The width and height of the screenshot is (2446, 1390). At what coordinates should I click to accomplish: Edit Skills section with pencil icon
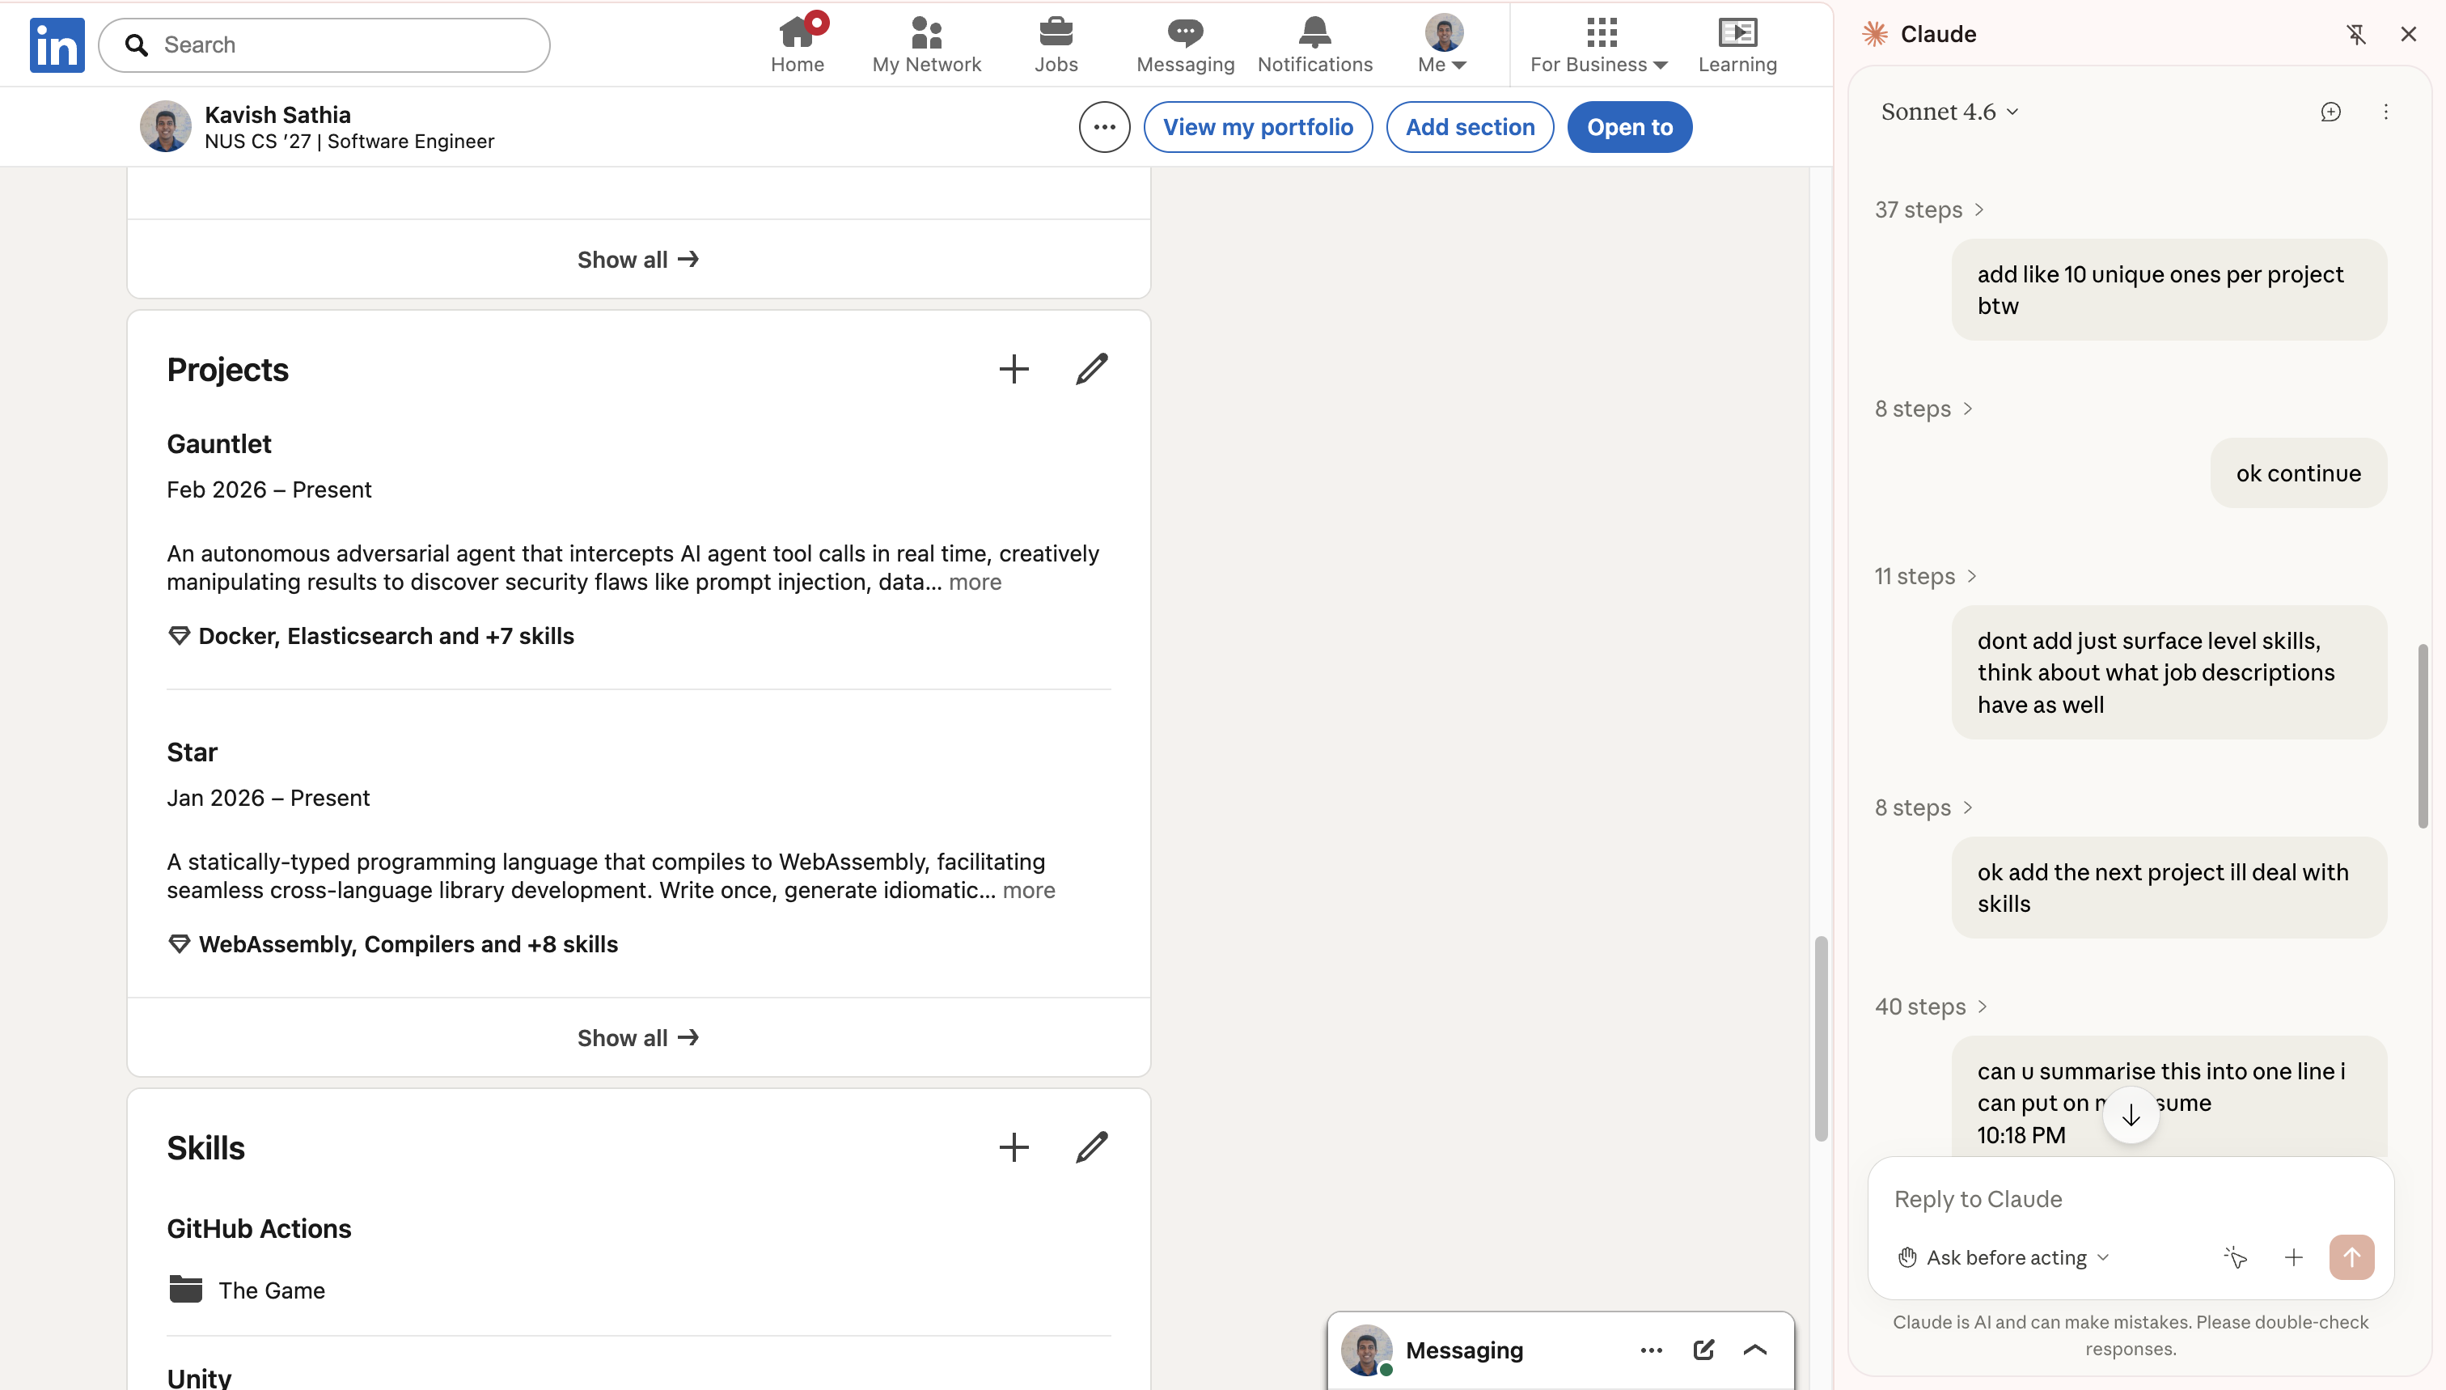[x=1091, y=1147]
